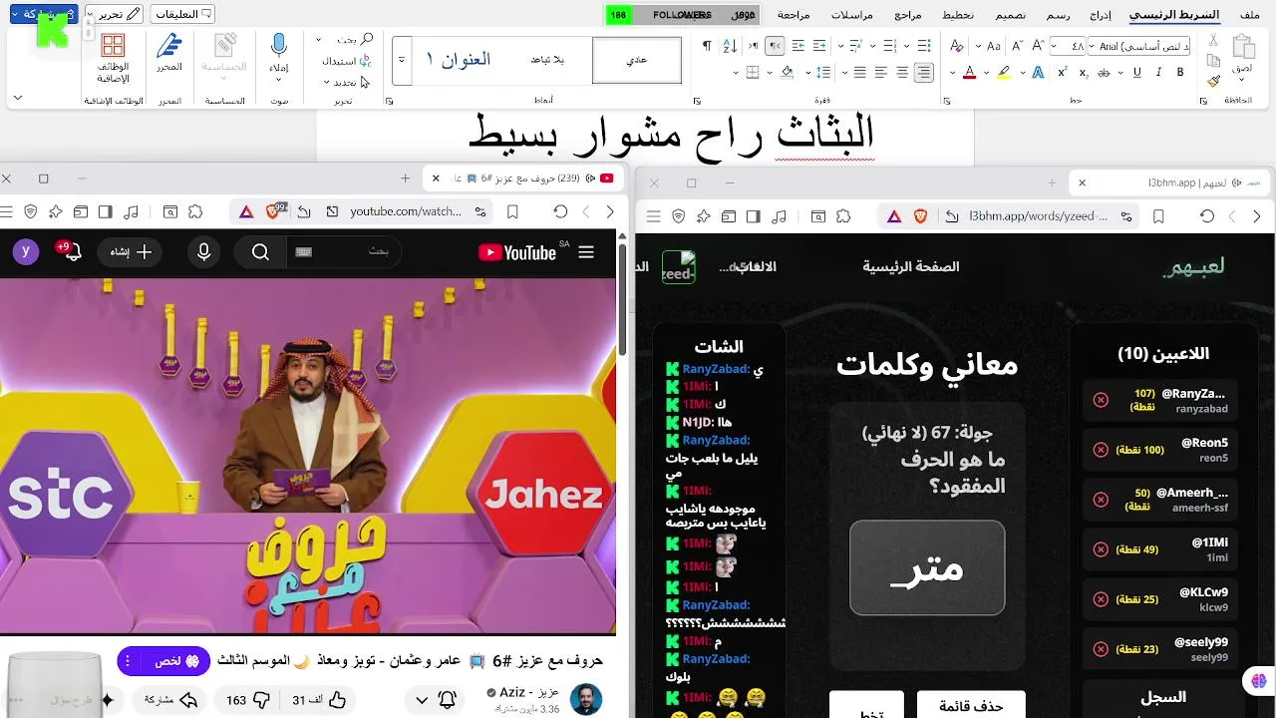
Task: Click home page link الصفحة الرئيسية in l3bhm
Action: click(x=910, y=266)
